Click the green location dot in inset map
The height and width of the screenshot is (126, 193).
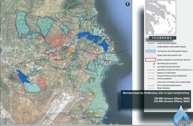point(163,15)
